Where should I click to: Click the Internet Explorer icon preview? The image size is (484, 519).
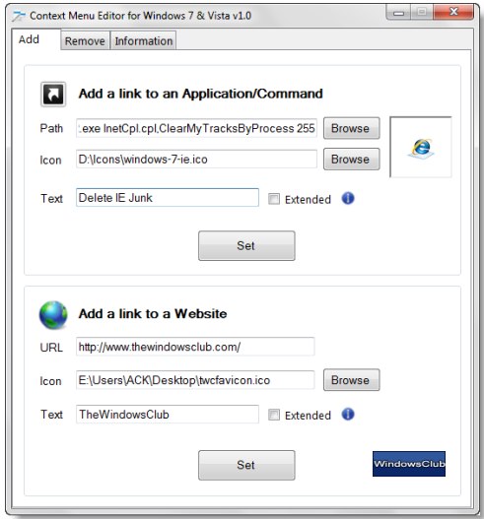tap(421, 148)
